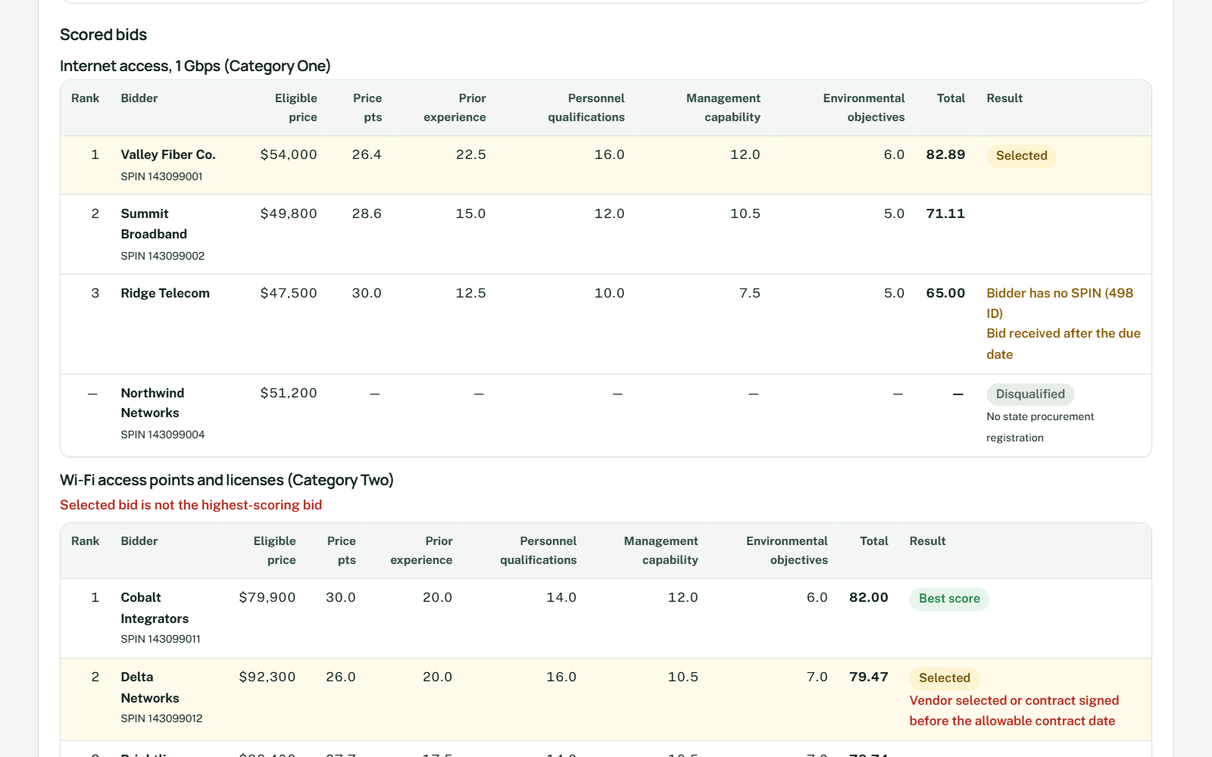Click Valley Fiber's 26.4 price points
Viewport: 1212px width, 757px height.
pos(367,154)
